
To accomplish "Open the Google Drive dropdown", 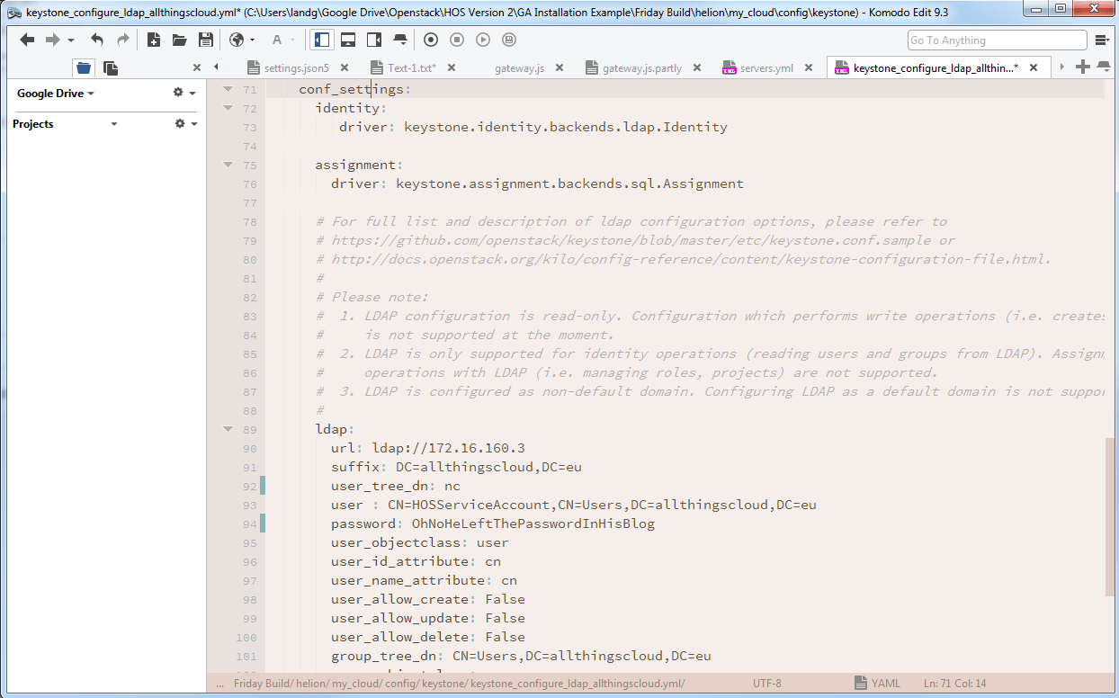I will 56,94.
